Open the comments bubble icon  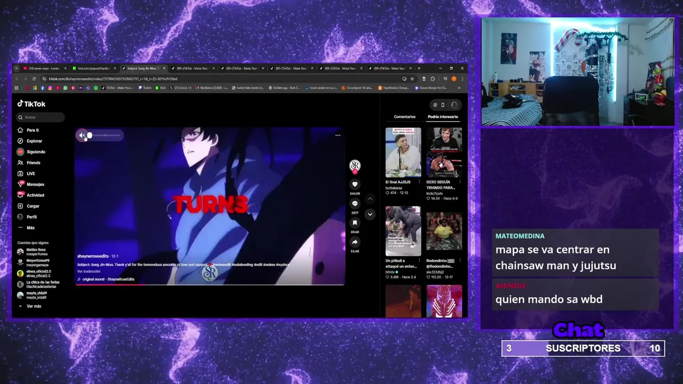[x=355, y=204]
